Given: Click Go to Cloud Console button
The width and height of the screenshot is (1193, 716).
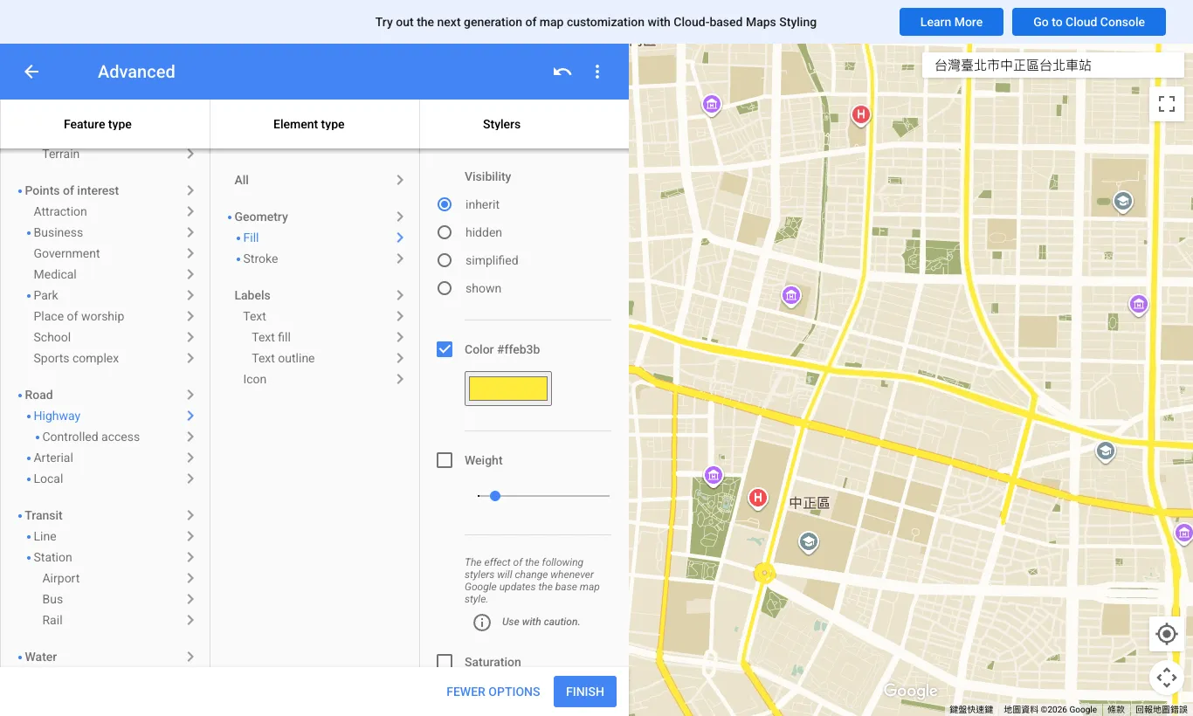Looking at the screenshot, I should pyautogui.click(x=1089, y=22).
